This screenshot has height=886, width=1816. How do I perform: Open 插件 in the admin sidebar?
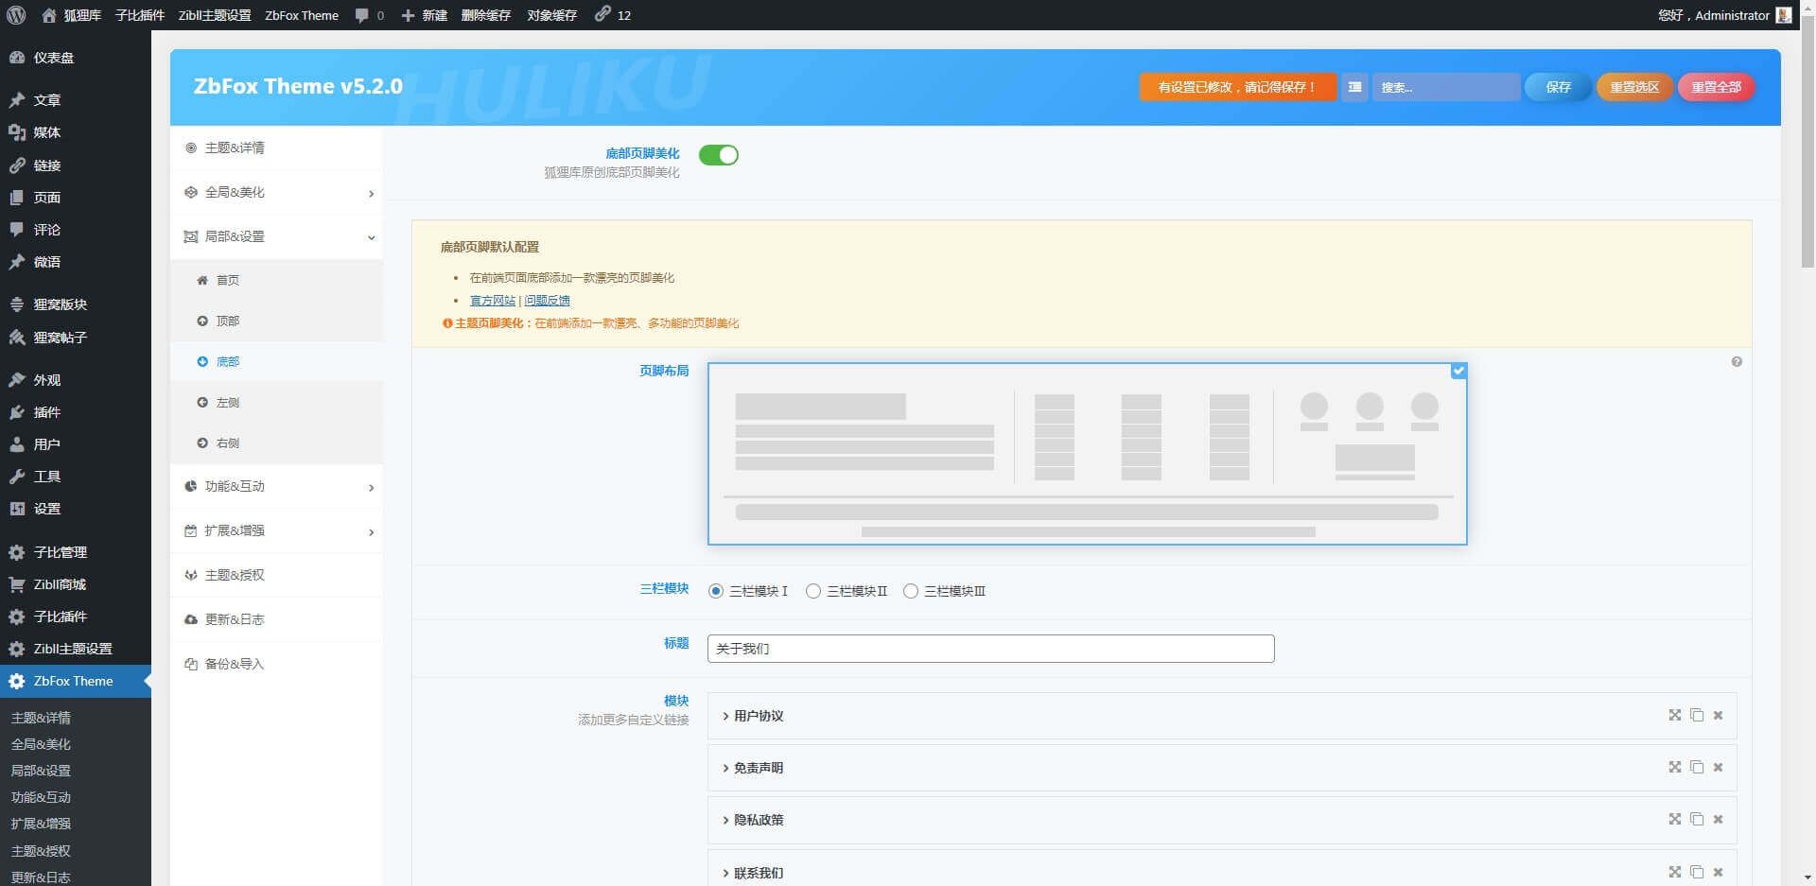tap(47, 412)
